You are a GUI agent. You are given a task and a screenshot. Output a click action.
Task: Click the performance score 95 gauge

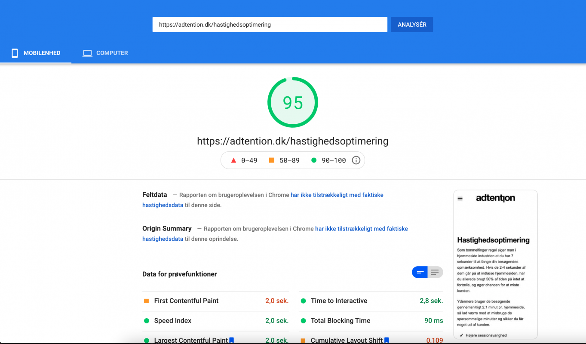click(292, 102)
